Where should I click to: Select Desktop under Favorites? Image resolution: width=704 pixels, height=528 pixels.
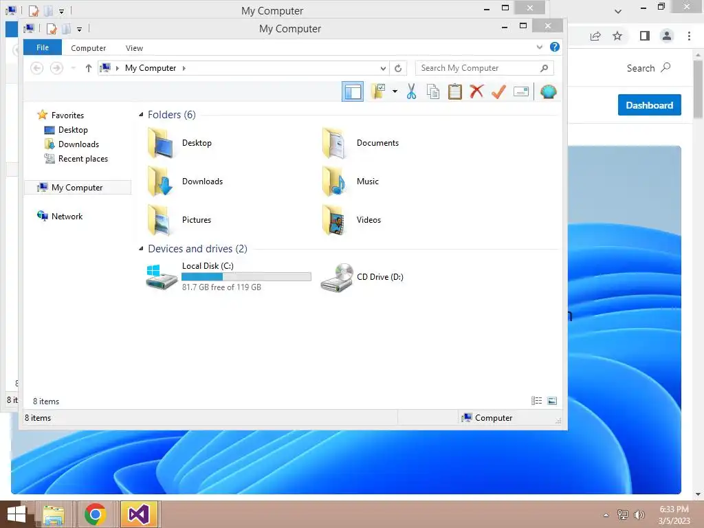(x=73, y=130)
